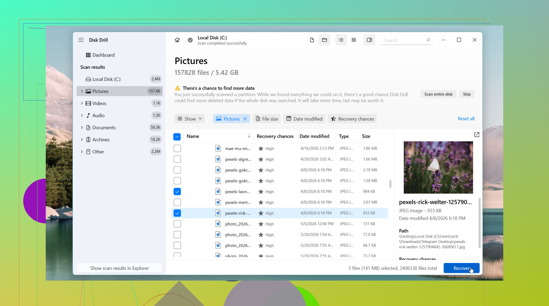Screen dimensions: 549x306
Task: Click the file list vertical scrollbar
Action: pyautogui.click(x=390, y=184)
